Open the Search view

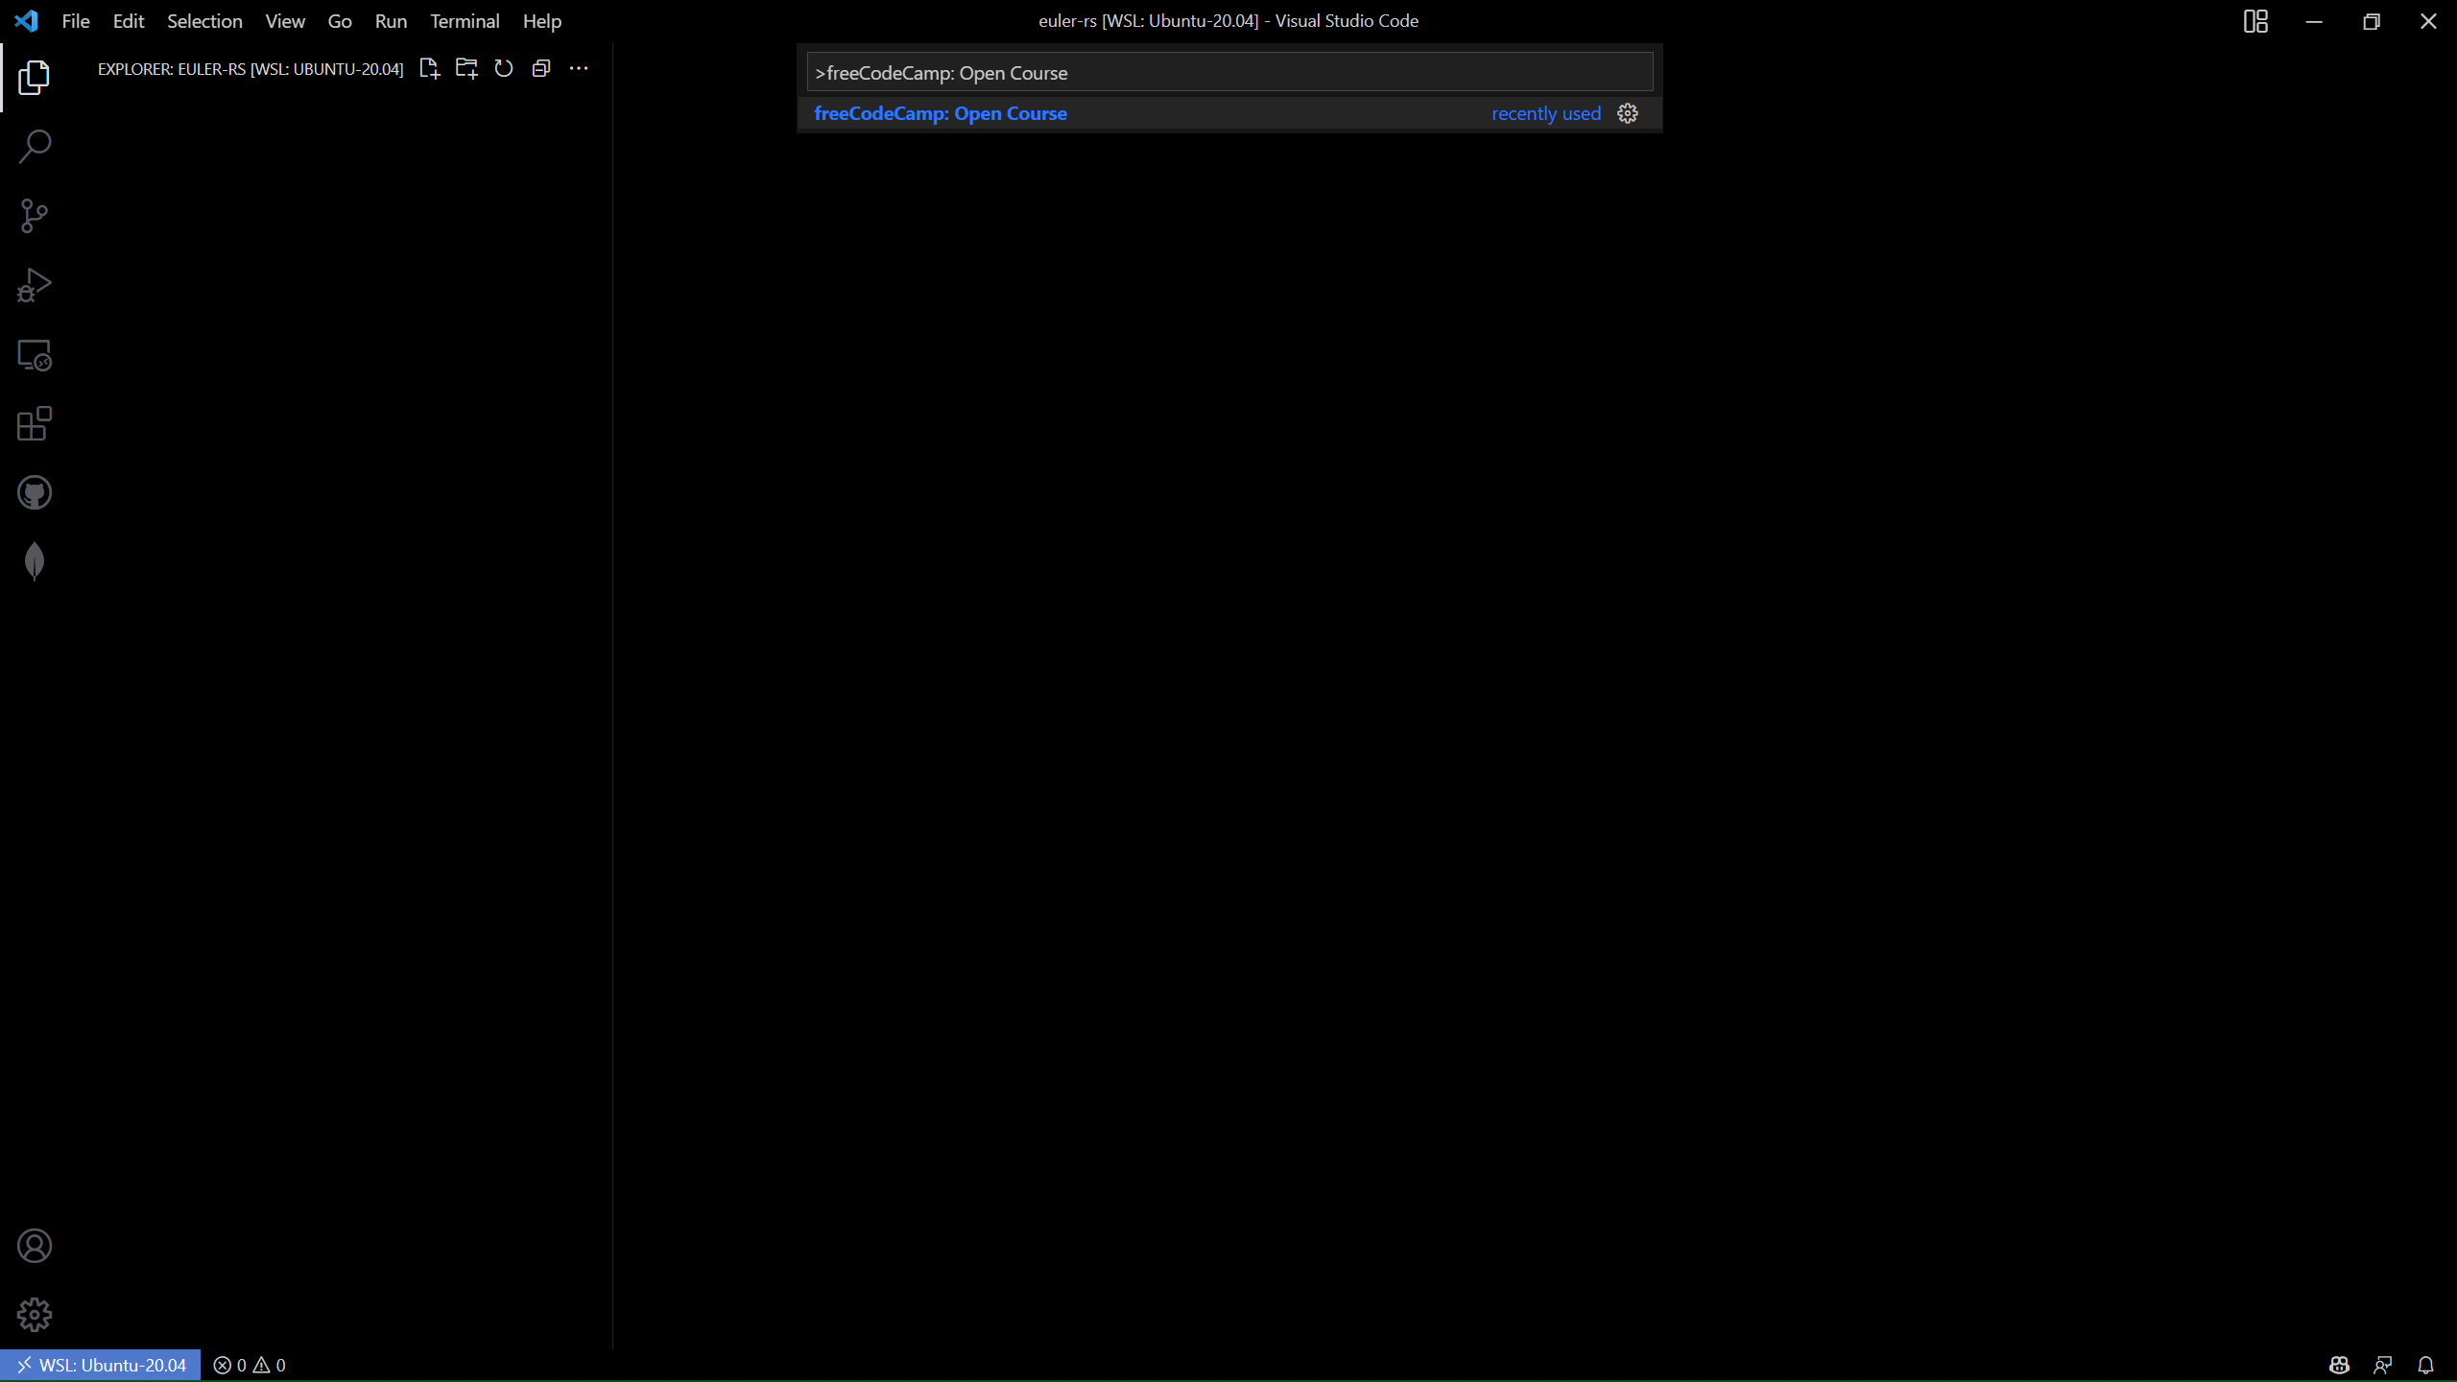(35, 147)
